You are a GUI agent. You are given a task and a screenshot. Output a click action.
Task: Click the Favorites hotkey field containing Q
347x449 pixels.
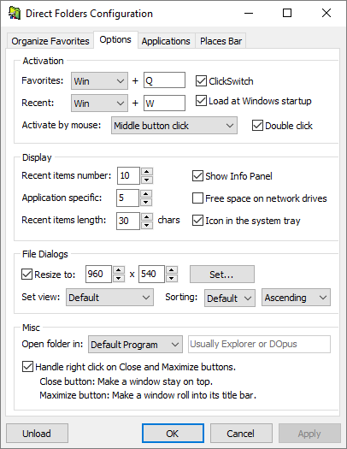pos(164,80)
